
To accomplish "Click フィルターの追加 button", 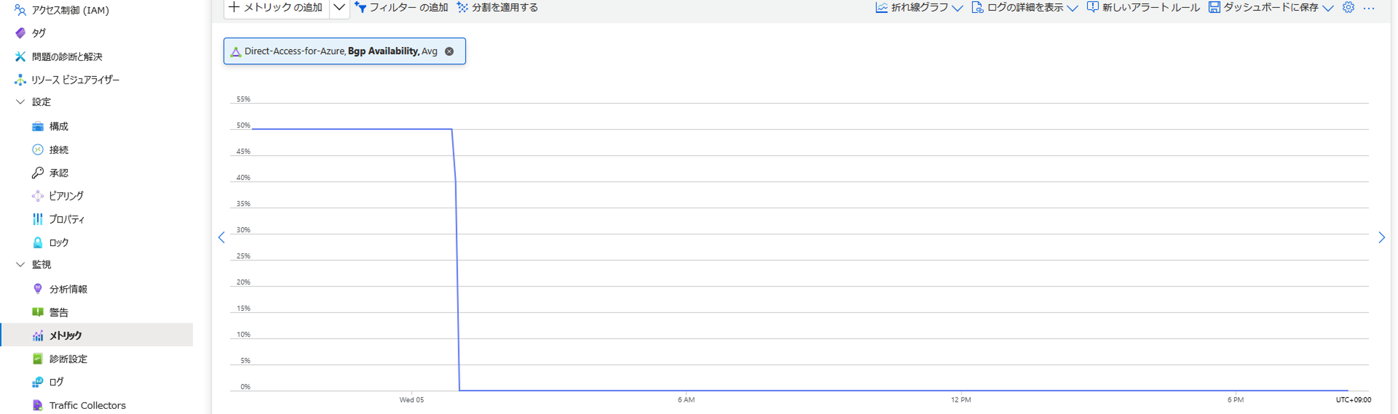I will (x=401, y=7).
